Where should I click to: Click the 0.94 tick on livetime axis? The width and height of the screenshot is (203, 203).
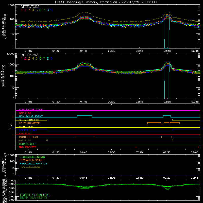point(12,192)
